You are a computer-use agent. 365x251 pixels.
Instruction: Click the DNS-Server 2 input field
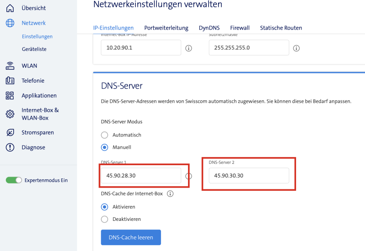click(x=249, y=176)
